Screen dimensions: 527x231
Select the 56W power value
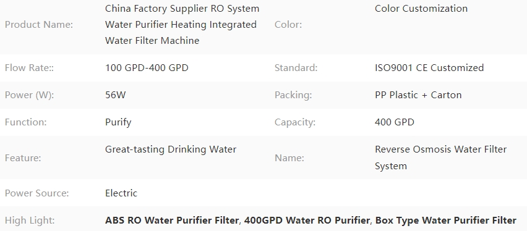point(115,95)
